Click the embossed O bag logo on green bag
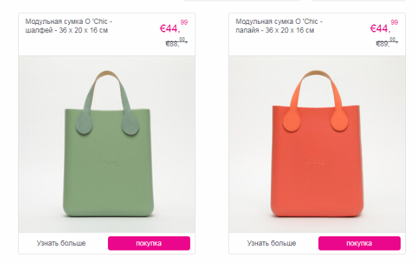 pyautogui.click(x=108, y=163)
